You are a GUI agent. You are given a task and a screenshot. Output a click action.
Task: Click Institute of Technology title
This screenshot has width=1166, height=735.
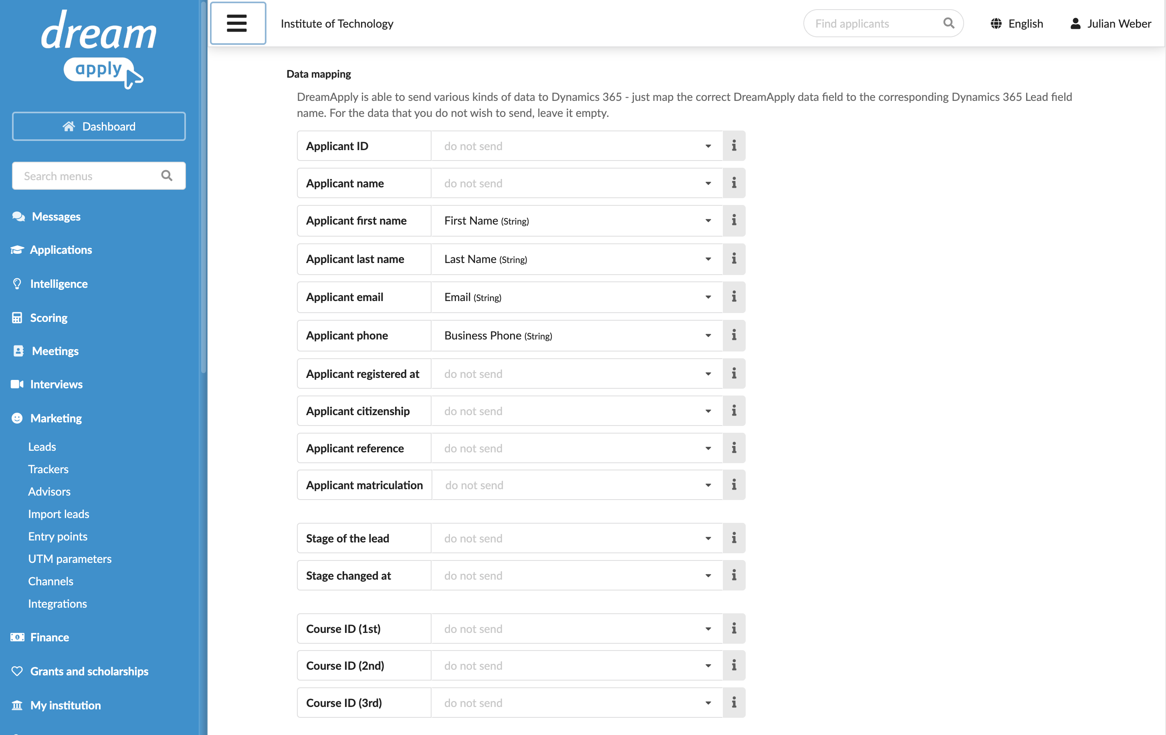(337, 23)
